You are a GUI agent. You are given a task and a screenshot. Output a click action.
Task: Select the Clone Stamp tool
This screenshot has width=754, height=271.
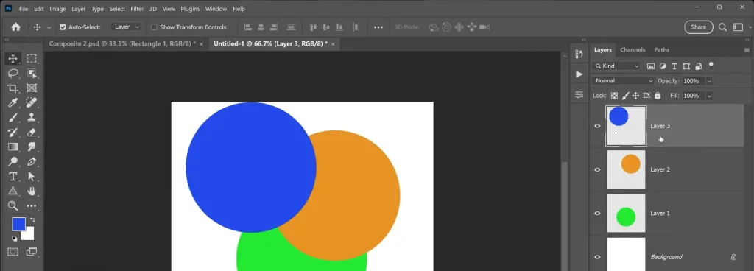coord(32,117)
